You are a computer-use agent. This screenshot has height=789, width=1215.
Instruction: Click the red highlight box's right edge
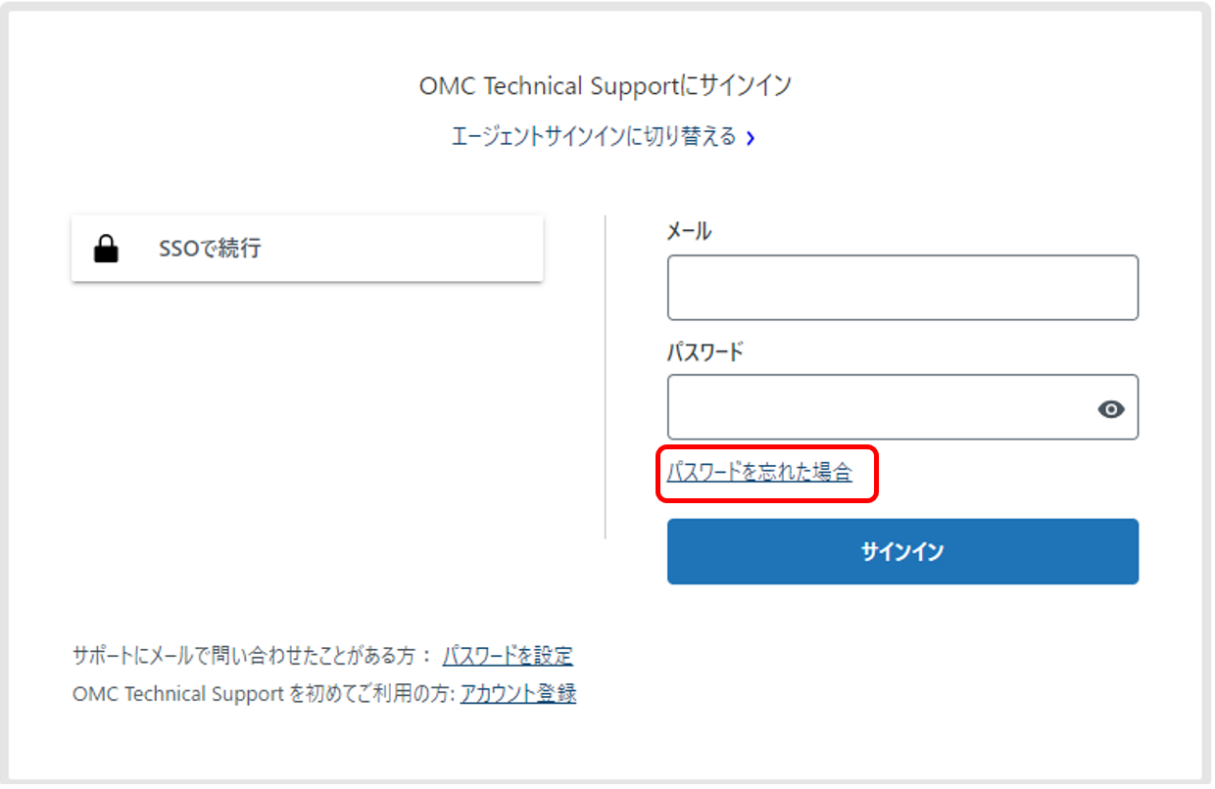pyautogui.click(x=877, y=474)
